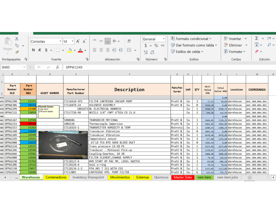Viewport: 276px width, 207px height.
Task: Open the Formato cells menu
Action: tap(235, 52)
